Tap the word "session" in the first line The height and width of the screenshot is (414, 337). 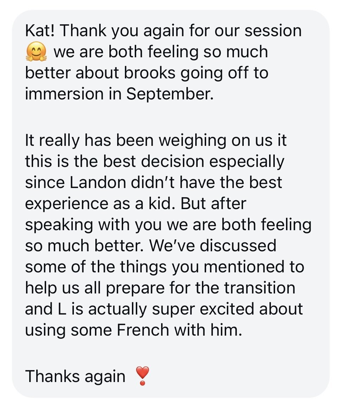click(x=273, y=31)
